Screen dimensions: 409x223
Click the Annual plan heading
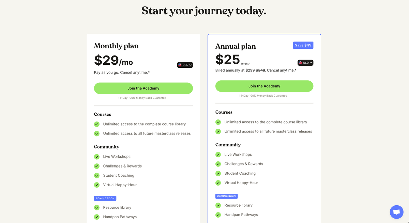[x=236, y=46]
